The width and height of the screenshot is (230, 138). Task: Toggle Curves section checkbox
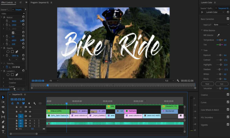pyautogui.click(x=228, y=102)
